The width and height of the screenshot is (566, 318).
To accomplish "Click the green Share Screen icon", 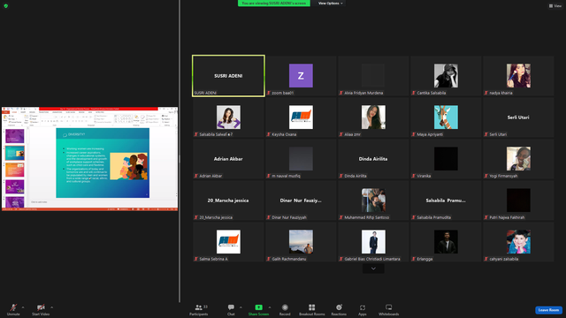I will [258, 307].
